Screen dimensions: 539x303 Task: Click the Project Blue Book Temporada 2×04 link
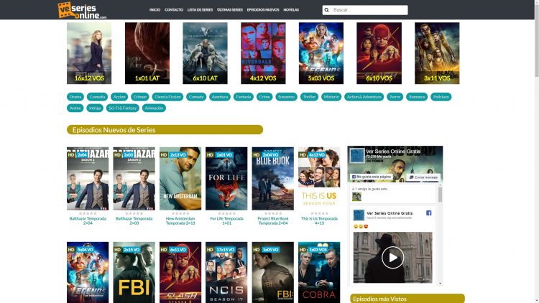pos(273,220)
